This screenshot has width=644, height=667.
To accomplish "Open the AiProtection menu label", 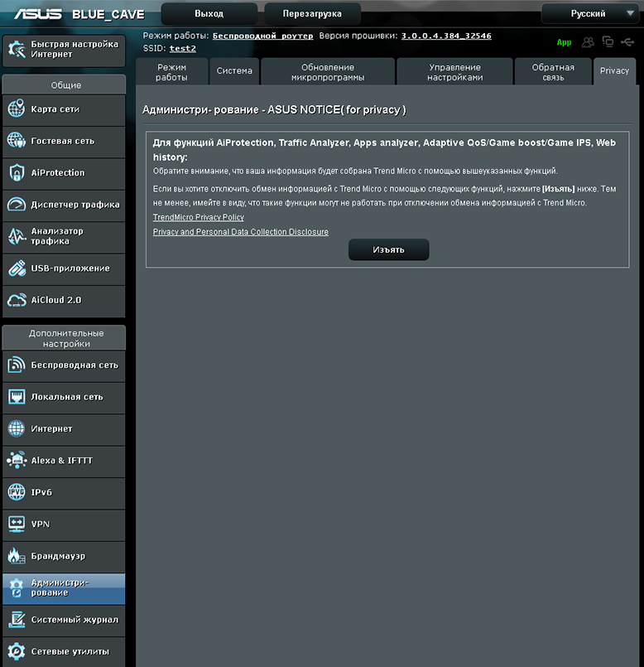I will pos(58,172).
